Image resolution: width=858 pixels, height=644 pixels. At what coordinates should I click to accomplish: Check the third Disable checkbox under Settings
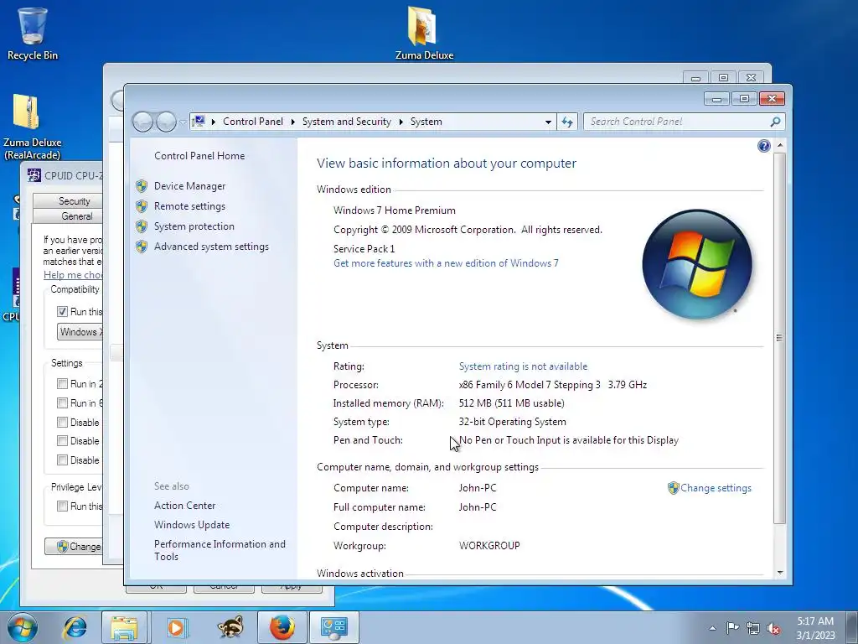62,460
